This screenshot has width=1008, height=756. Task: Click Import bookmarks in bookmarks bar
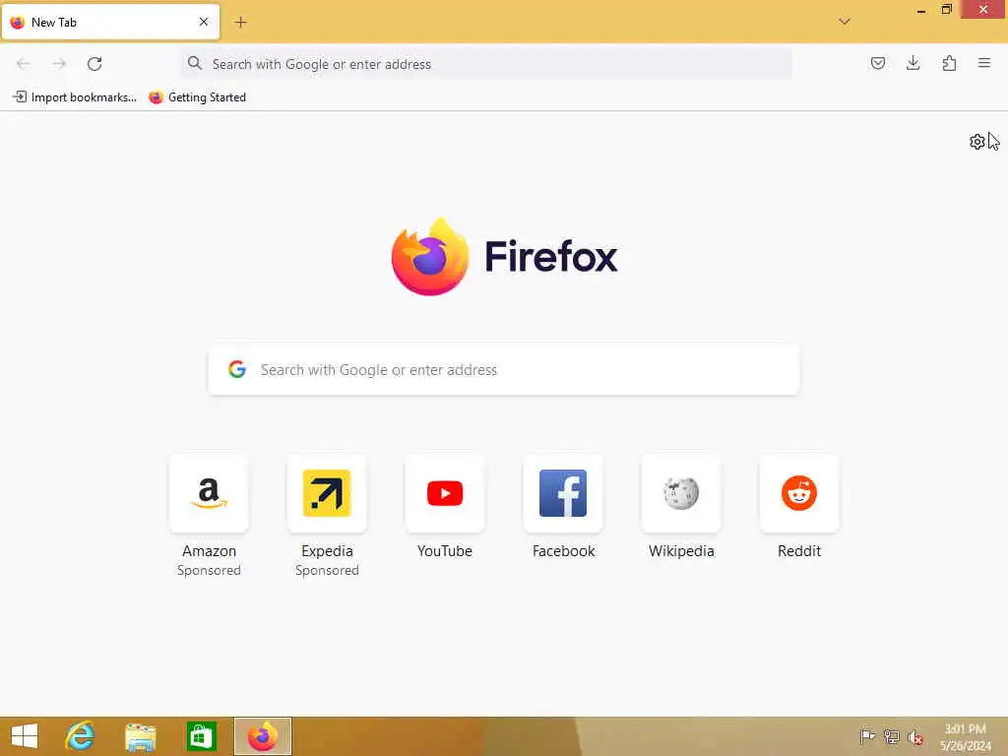pos(75,97)
